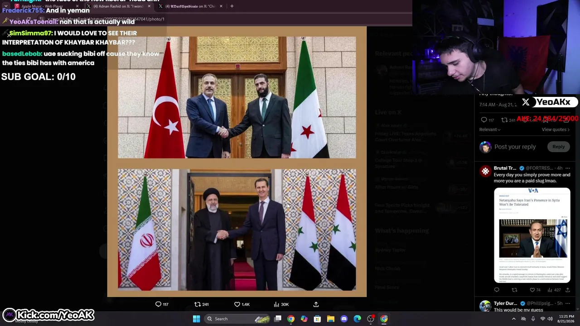Click the browser address bar URL

(106, 19)
